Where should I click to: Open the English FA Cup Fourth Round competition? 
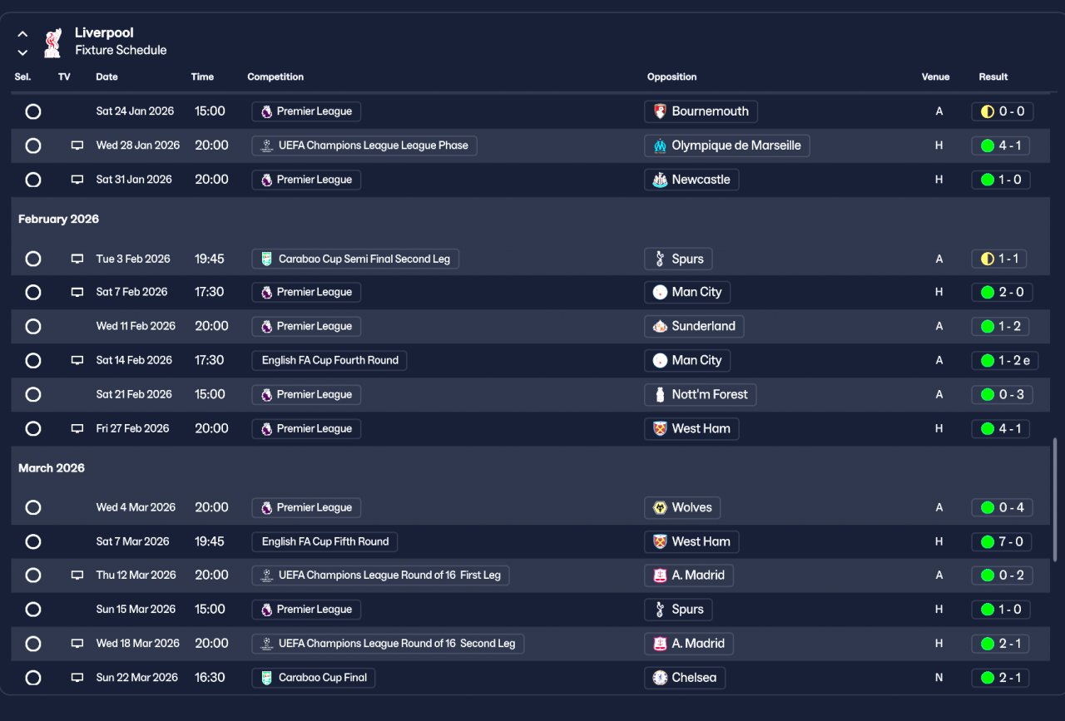pyautogui.click(x=329, y=361)
